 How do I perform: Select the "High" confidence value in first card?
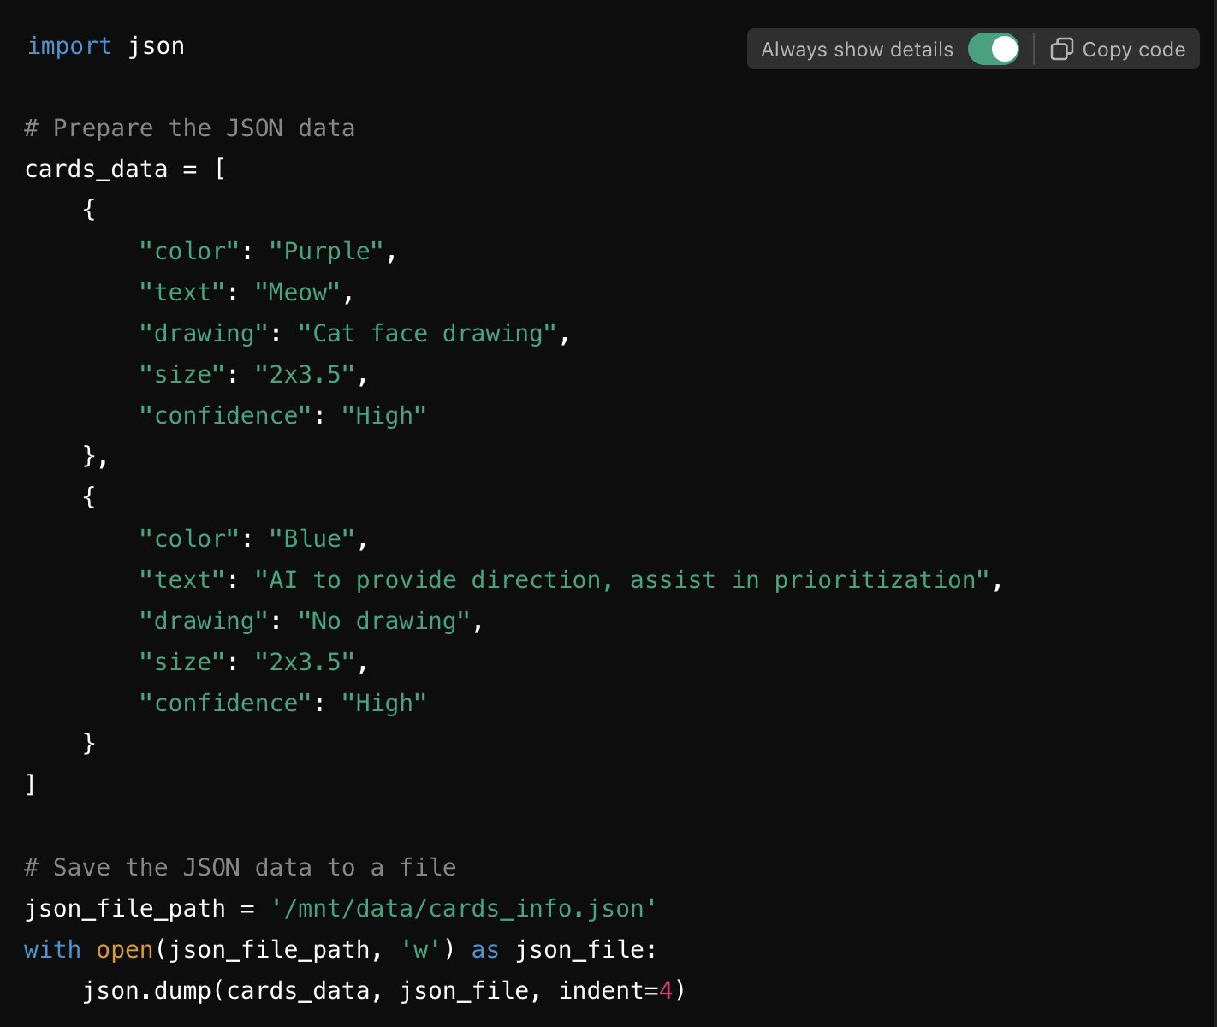(383, 415)
